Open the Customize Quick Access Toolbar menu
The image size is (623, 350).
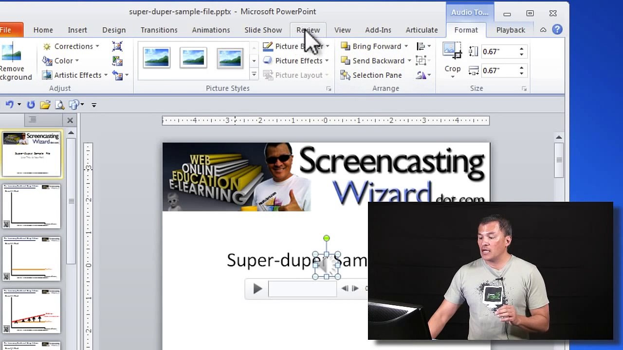click(94, 105)
